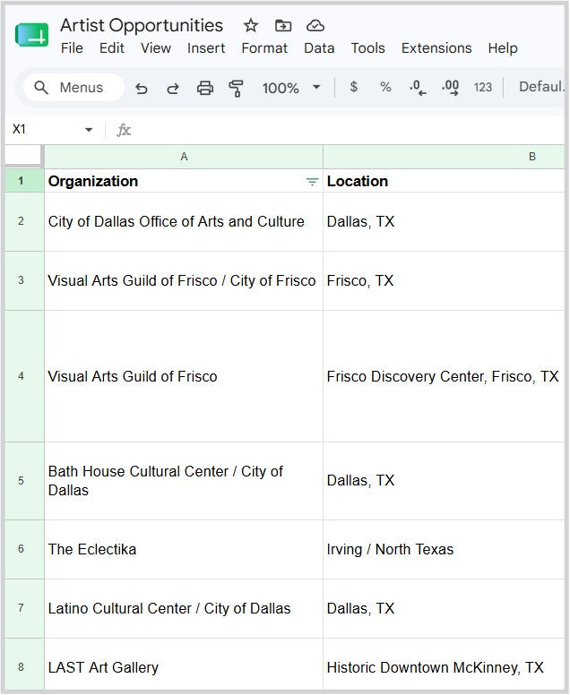
Task: Select row 5 header
Action: [24, 481]
